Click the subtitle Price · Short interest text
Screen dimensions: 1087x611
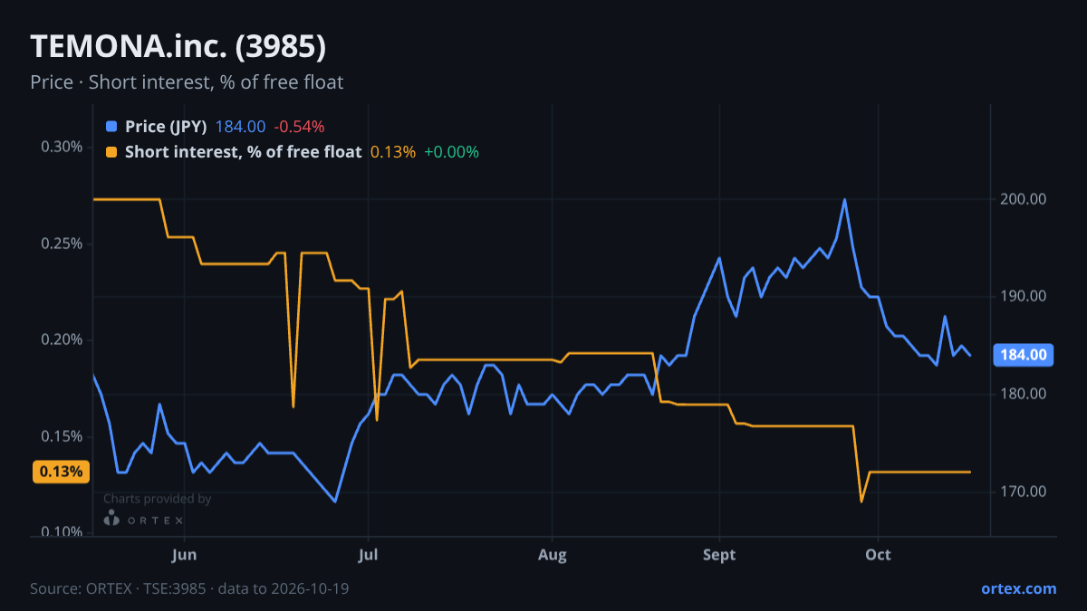[x=187, y=82]
